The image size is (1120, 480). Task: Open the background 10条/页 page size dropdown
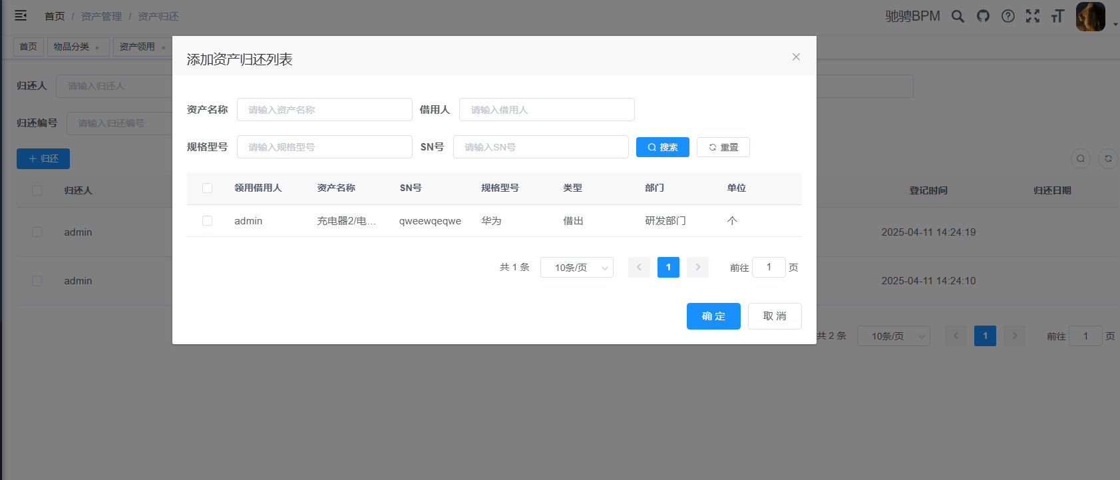(894, 336)
